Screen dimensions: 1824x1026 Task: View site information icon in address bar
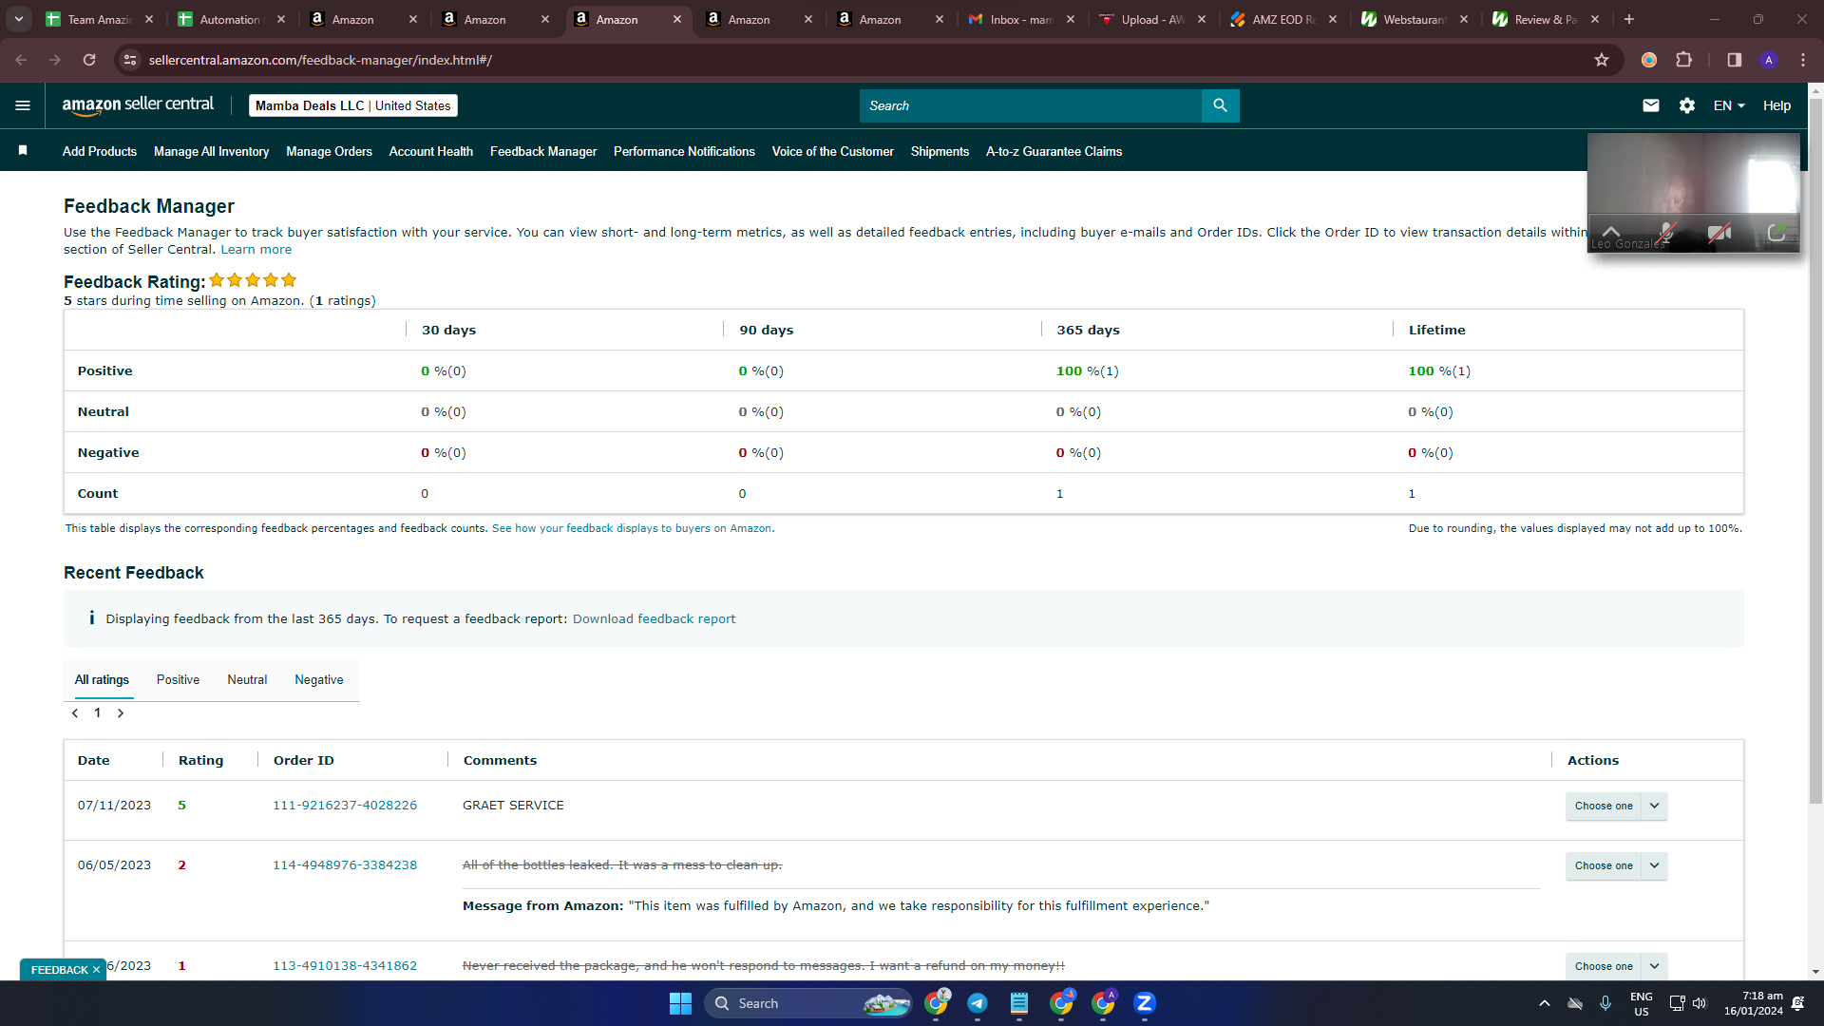(131, 60)
